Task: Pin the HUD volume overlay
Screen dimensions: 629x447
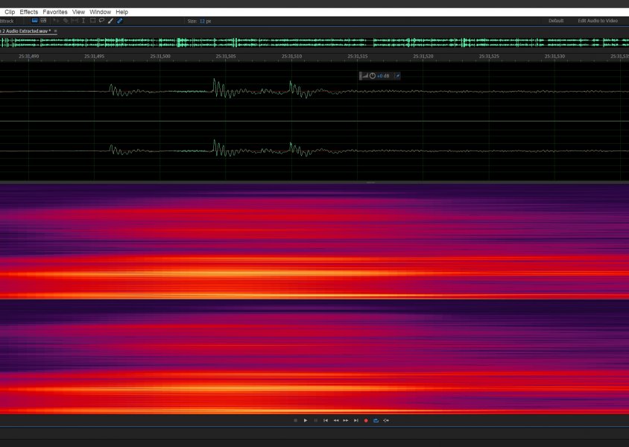Action: 398,75
